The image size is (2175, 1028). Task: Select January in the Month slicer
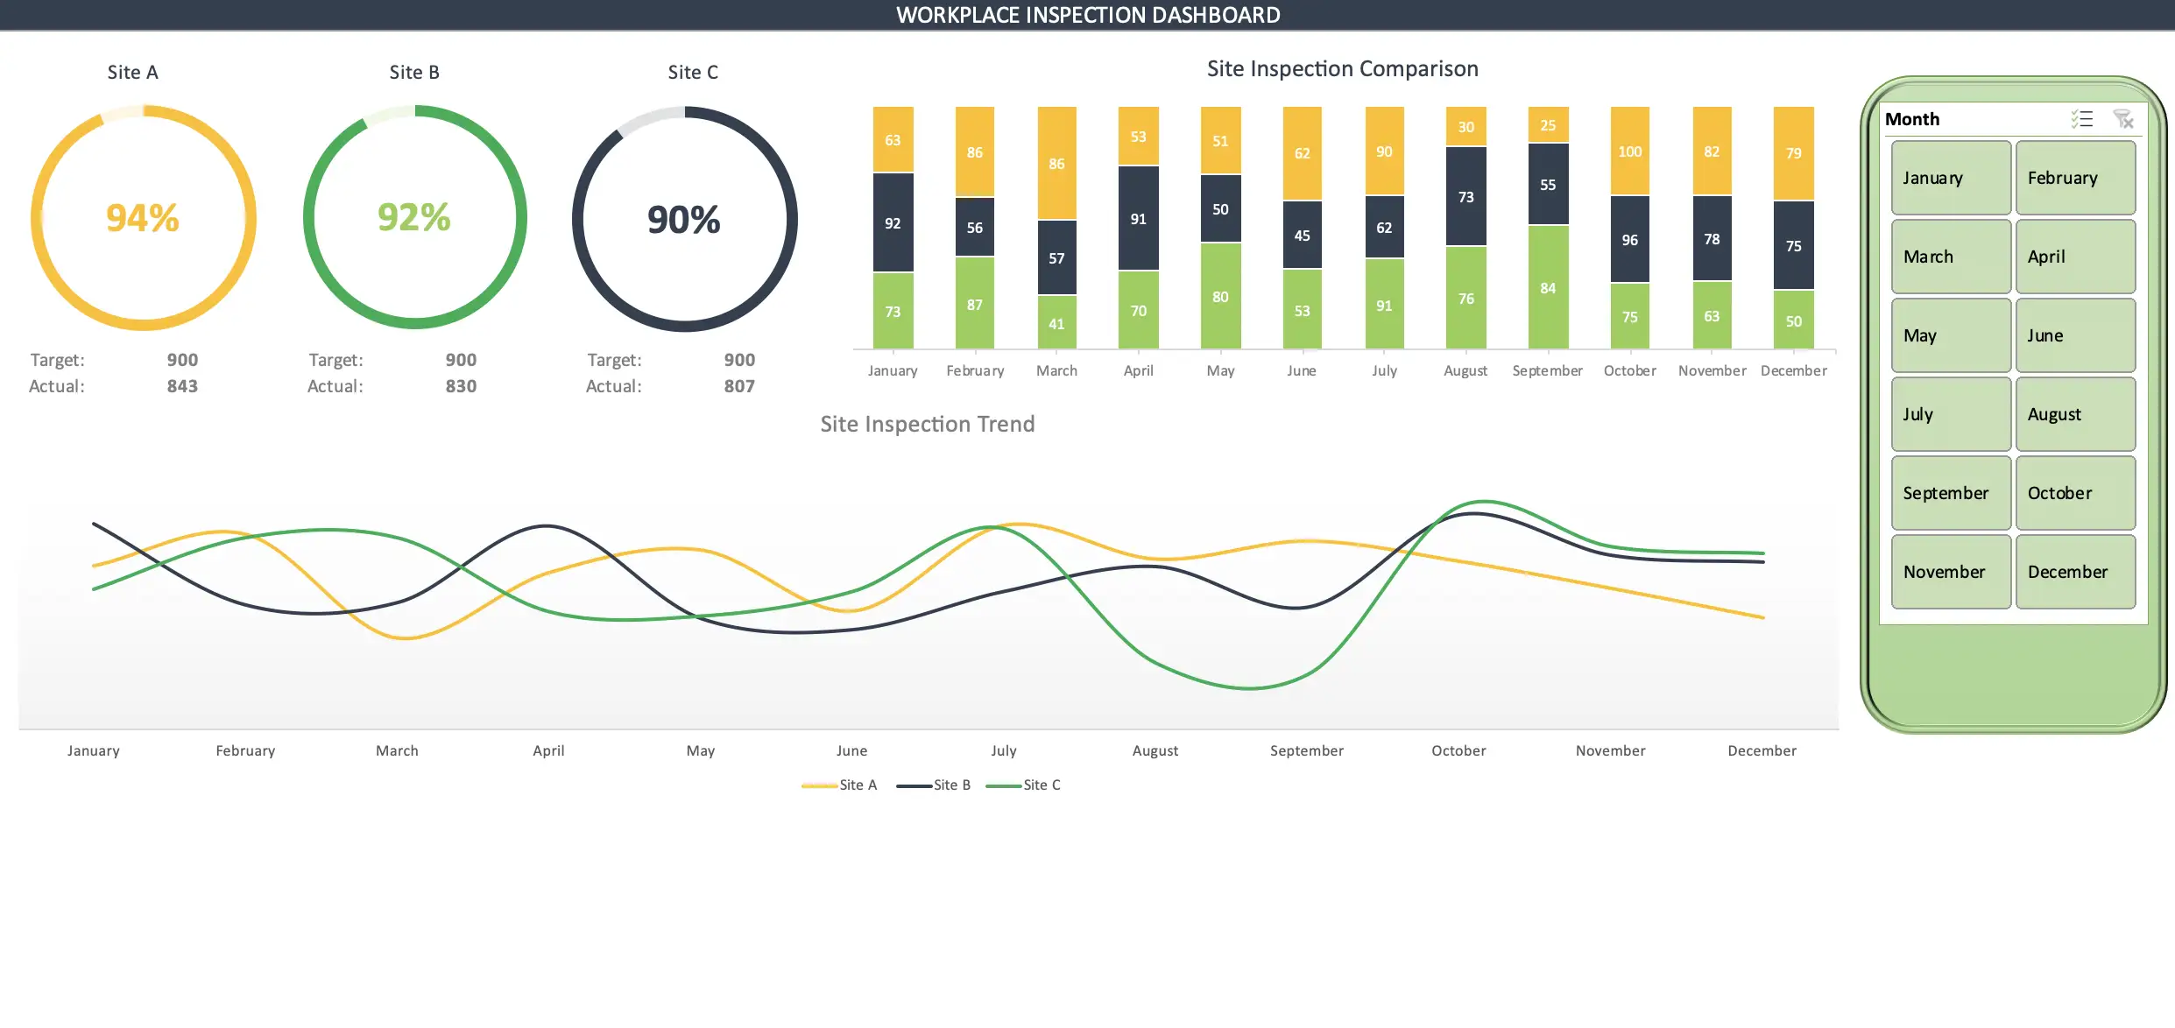coord(1951,178)
